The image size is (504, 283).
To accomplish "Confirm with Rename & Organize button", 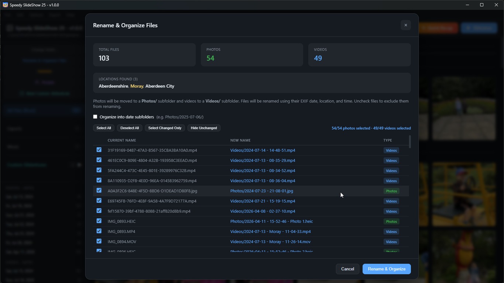I will coord(387,269).
